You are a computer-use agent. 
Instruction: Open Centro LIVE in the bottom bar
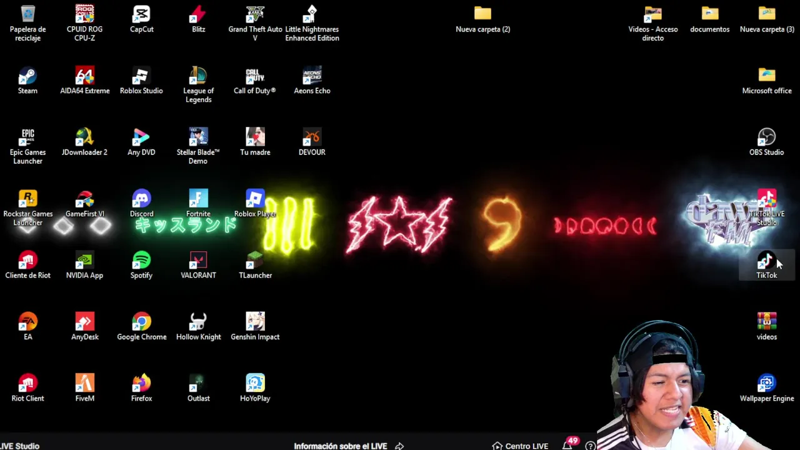(520, 446)
